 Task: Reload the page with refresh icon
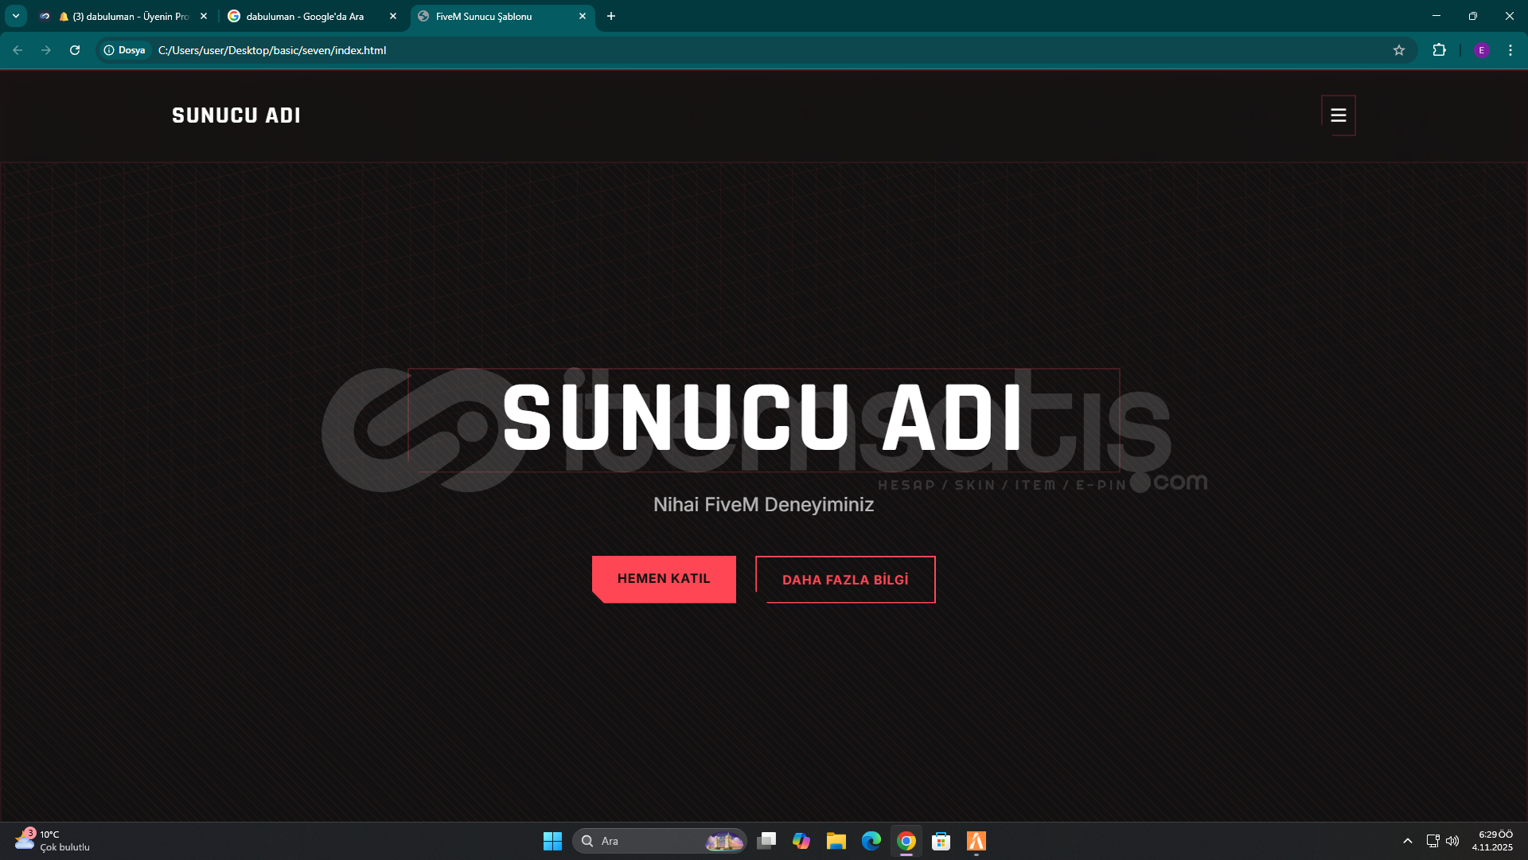pos(75,50)
